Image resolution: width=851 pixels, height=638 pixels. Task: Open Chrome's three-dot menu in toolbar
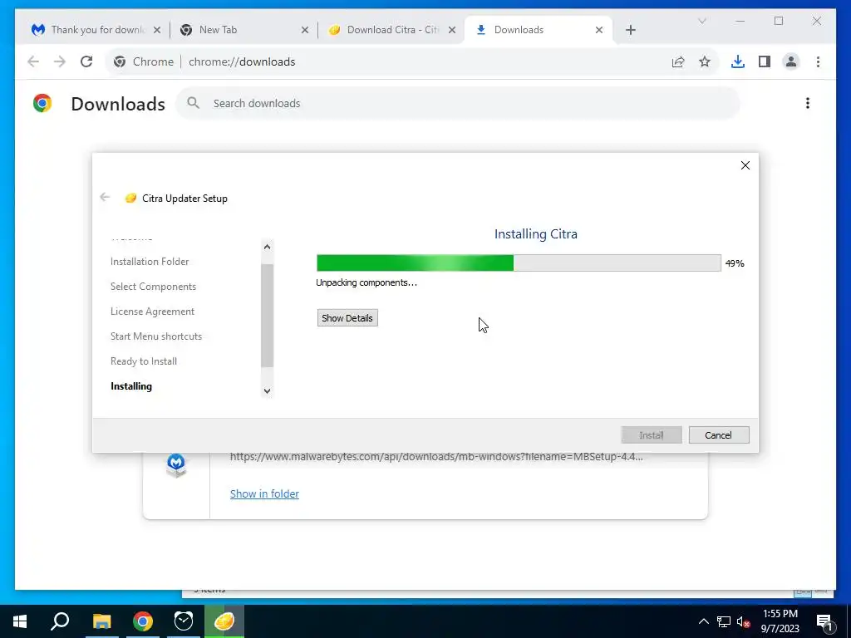(818, 61)
